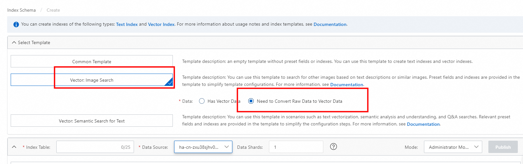Choose the Vector: Image Search template
Image resolution: width=523 pixels, height=164 pixels.
coord(92,80)
